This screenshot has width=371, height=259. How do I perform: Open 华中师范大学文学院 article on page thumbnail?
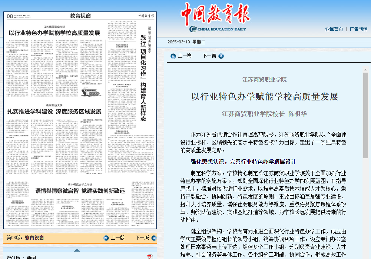click(x=80, y=191)
